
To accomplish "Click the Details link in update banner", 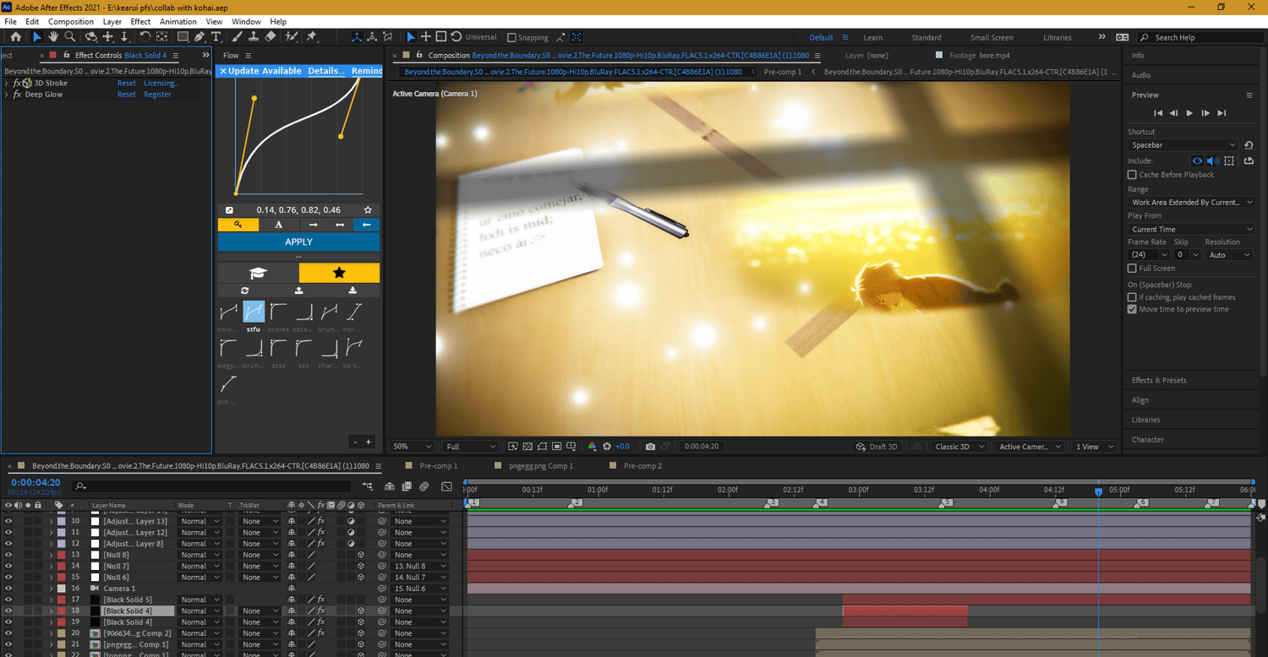I will point(326,71).
